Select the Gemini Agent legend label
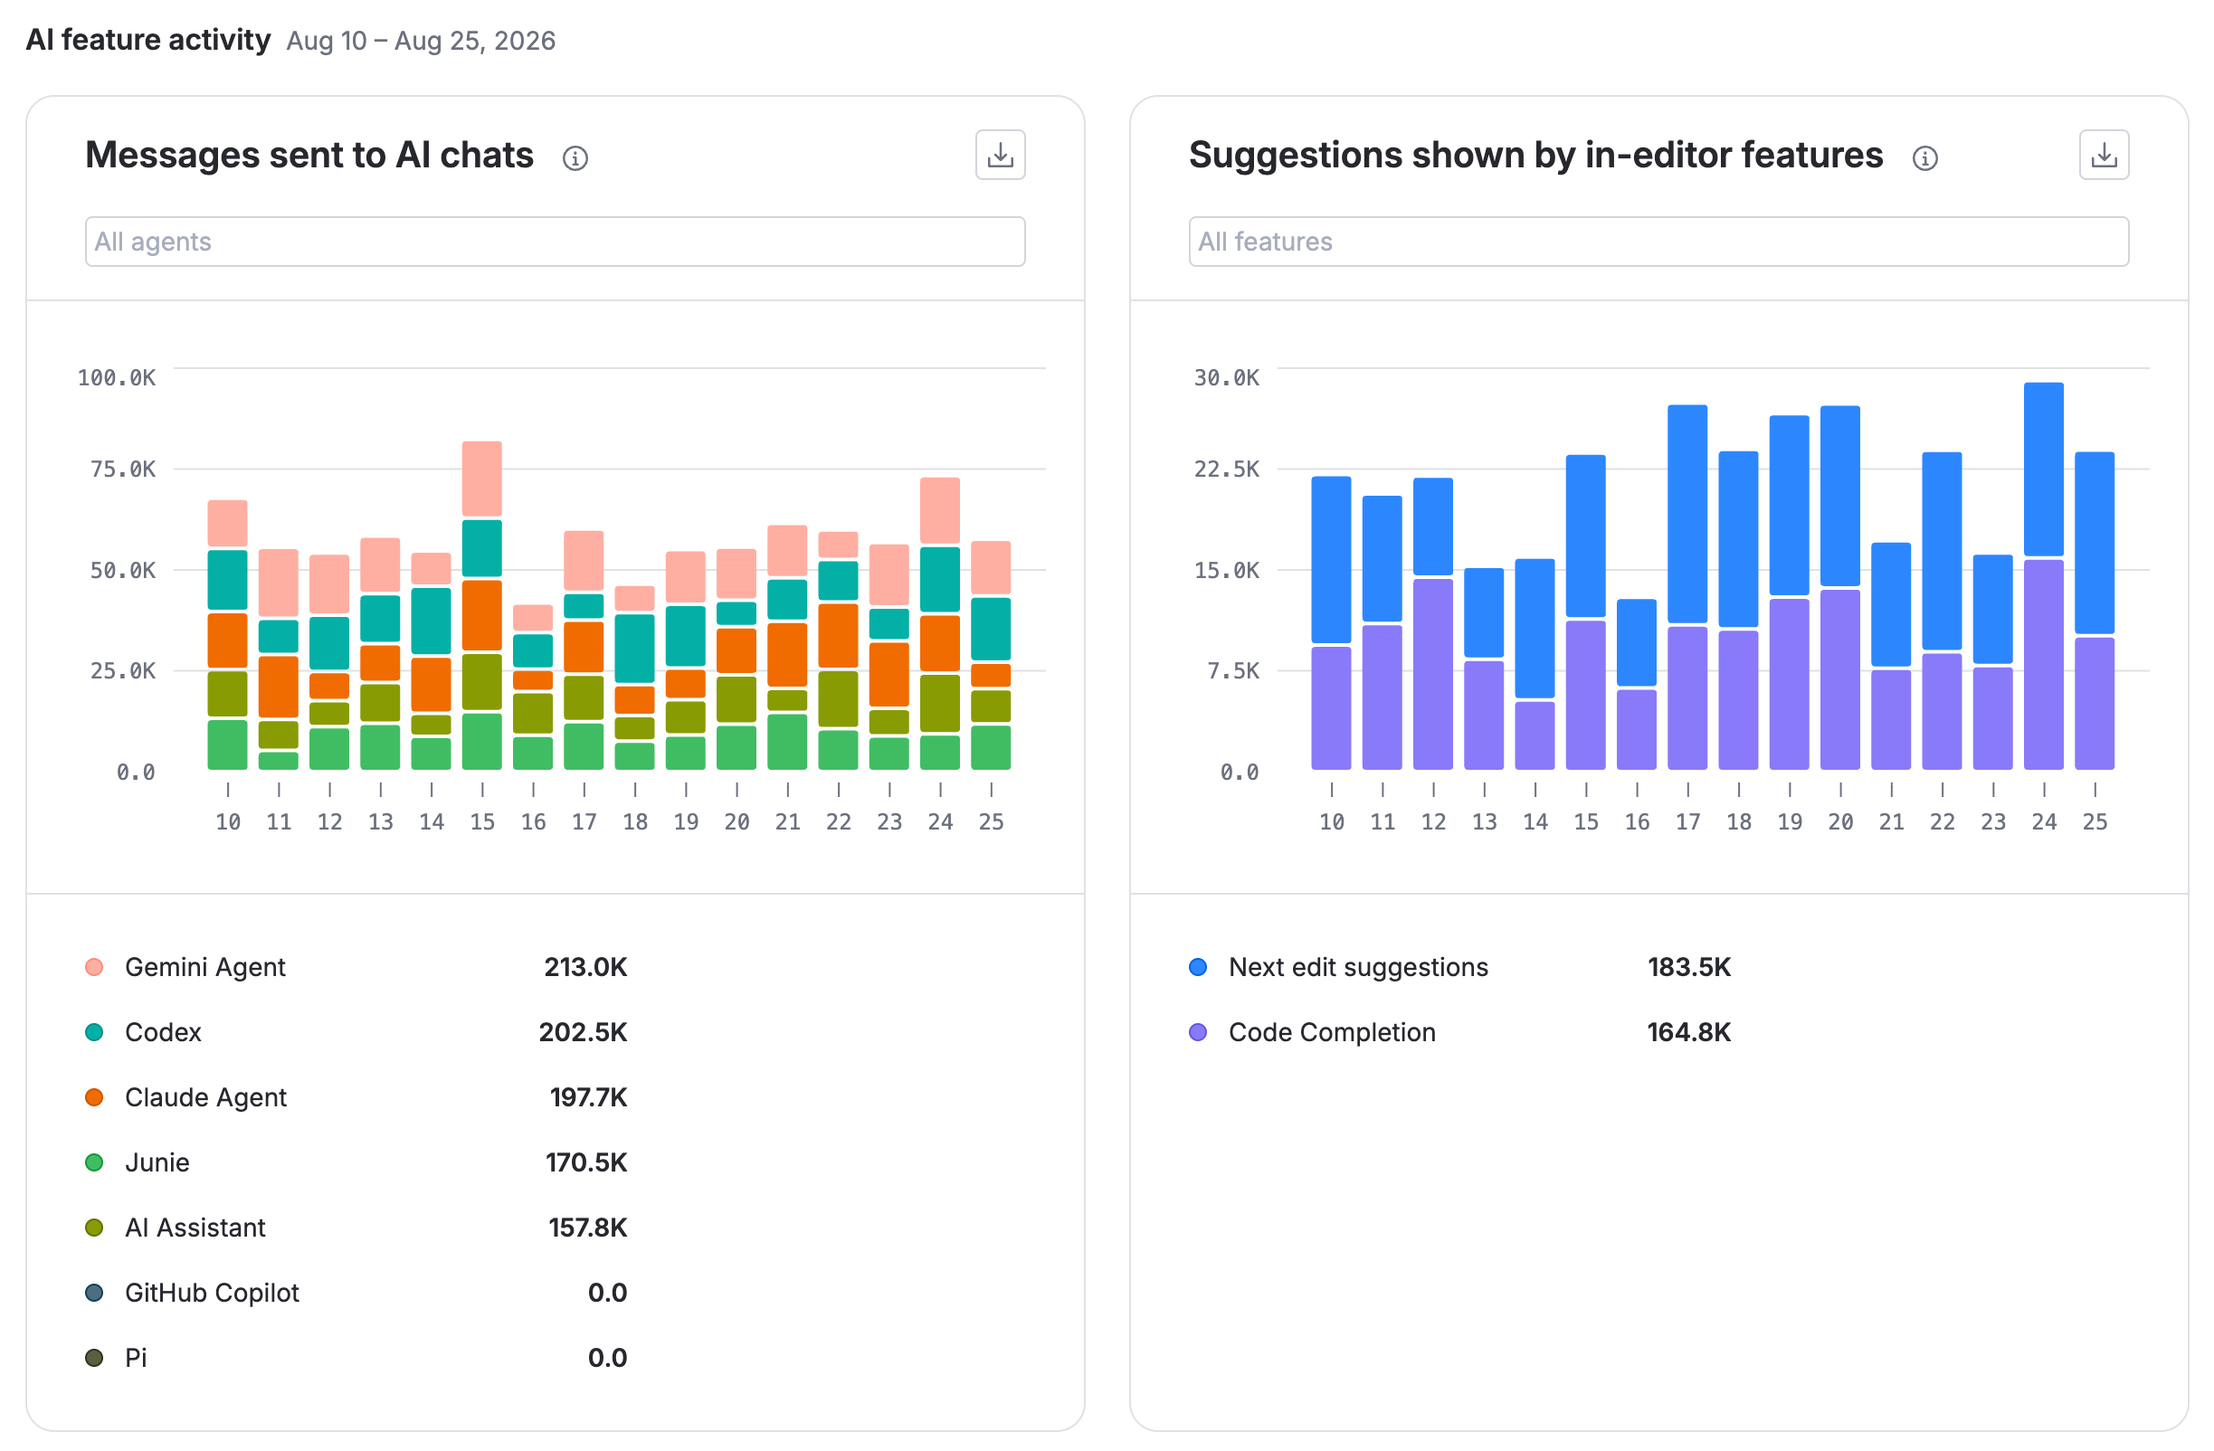 [x=204, y=967]
